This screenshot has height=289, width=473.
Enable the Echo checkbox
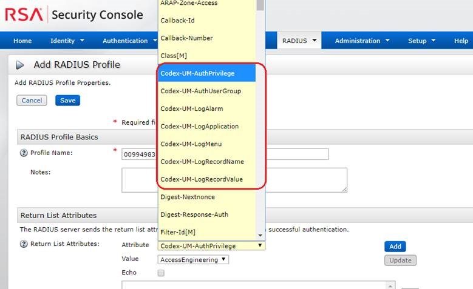point(161,273)
